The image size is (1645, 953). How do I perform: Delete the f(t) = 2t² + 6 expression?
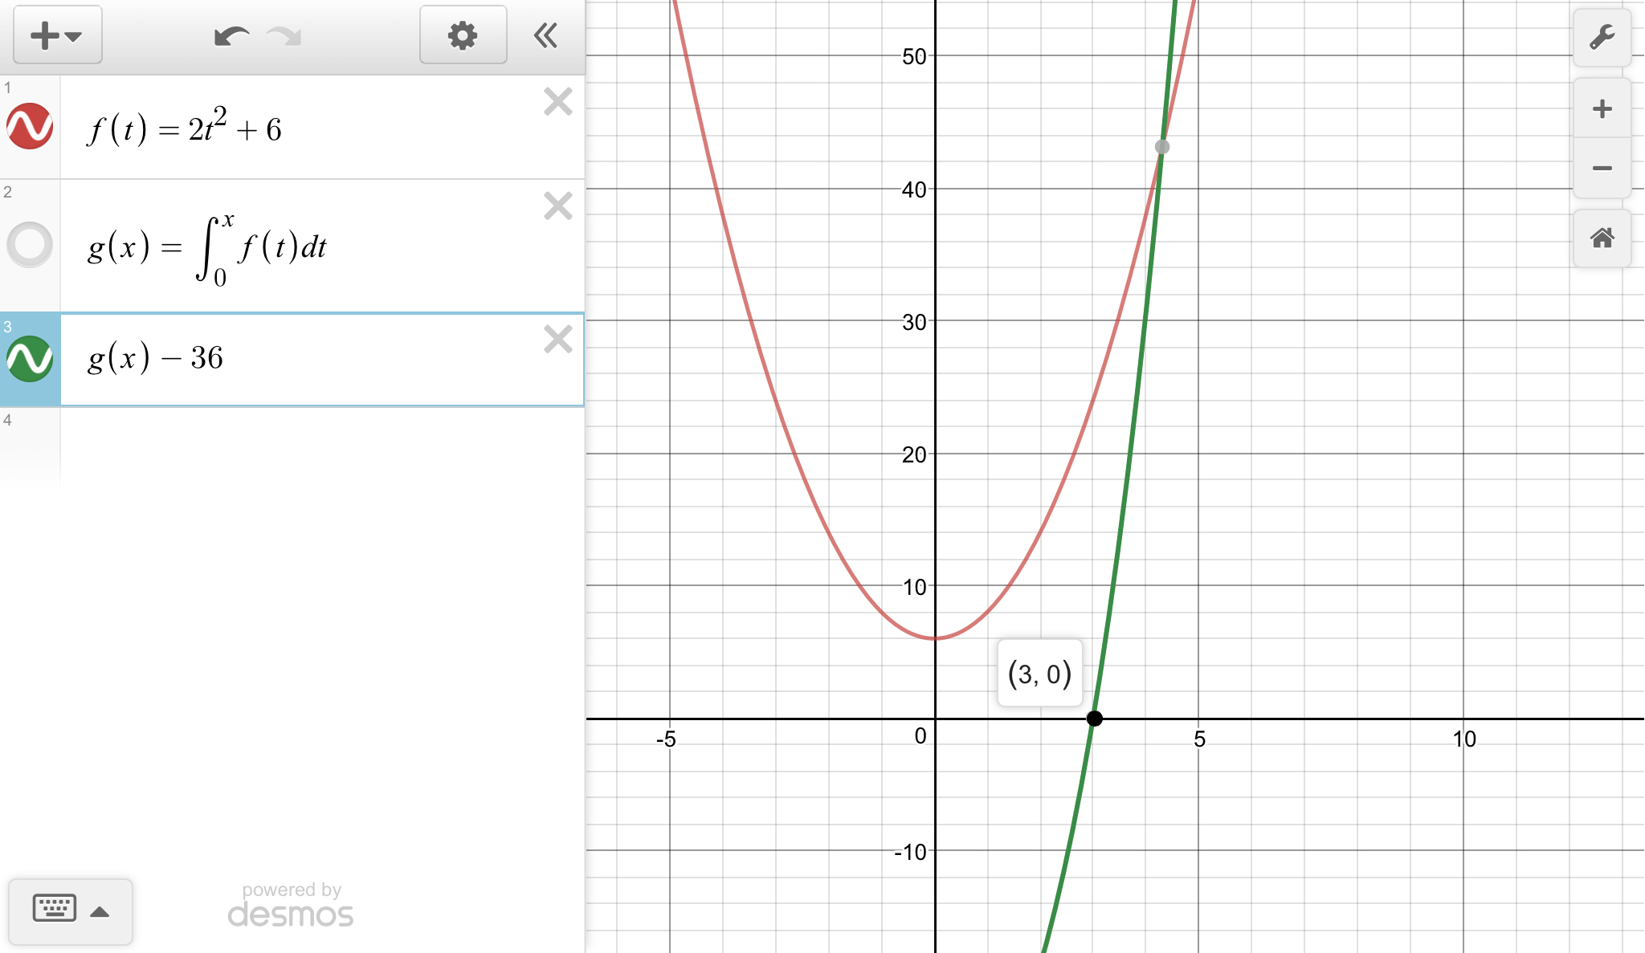pyautogui.click(x=557, y=102)
